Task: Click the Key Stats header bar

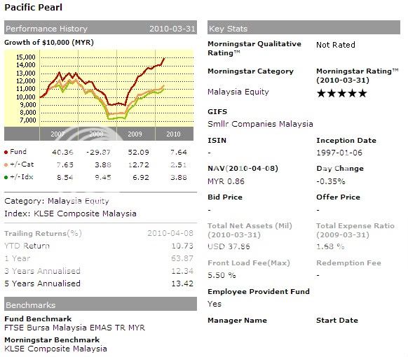Action: click(x=304, y=27)
